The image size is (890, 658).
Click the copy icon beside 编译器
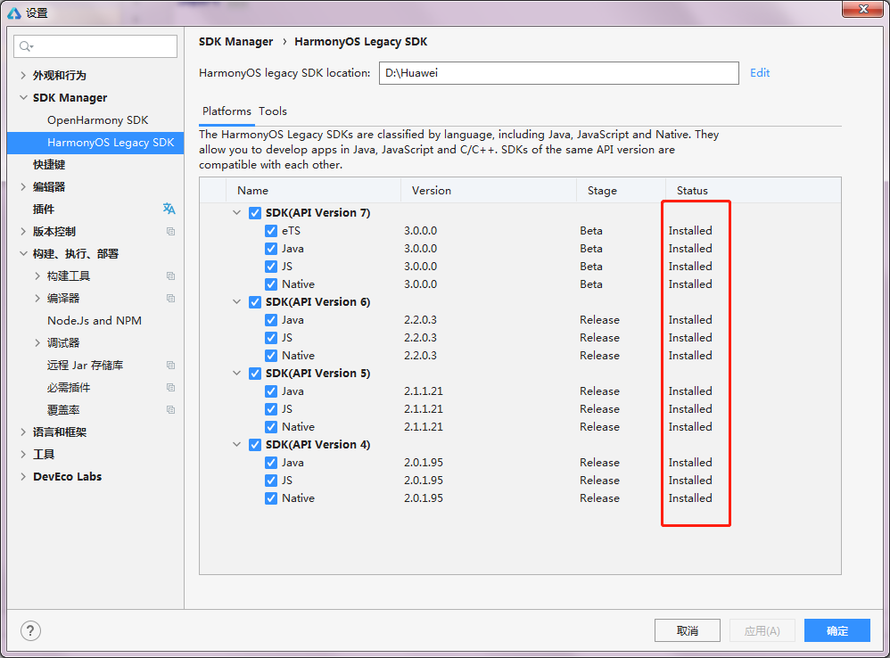pyautogui.click(x=170, y=299)
